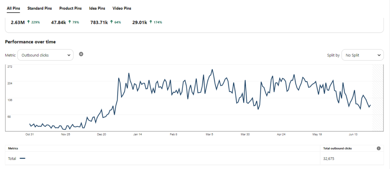Select the Standard Pins tab
The width and height of the screenshot is (390, 169).
[x=39, y=8]
